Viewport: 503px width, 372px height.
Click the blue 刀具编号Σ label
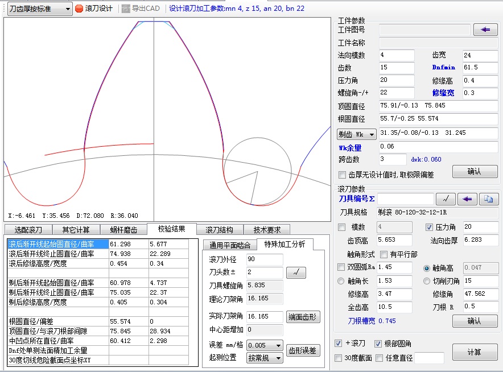point(356,199)
